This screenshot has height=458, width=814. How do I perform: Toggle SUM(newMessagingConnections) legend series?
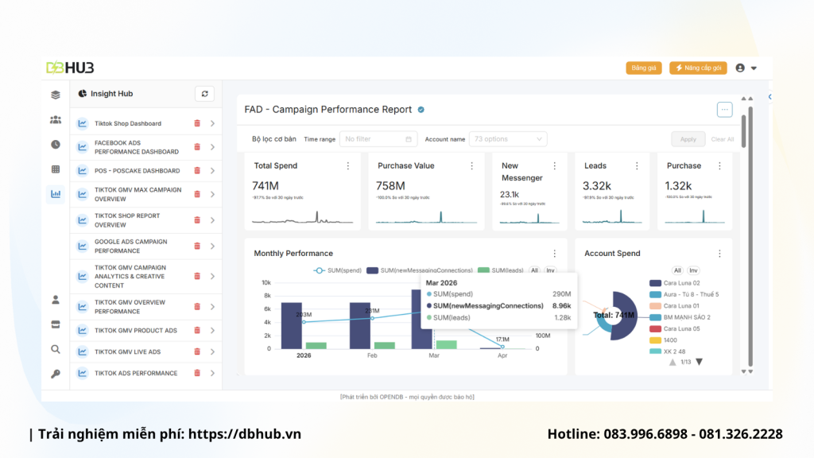420,270
